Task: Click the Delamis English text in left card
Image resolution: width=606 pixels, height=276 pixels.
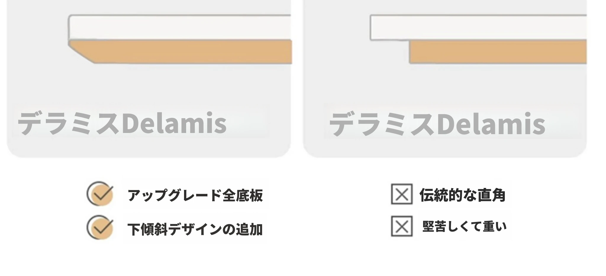Action: click(174, 123)
